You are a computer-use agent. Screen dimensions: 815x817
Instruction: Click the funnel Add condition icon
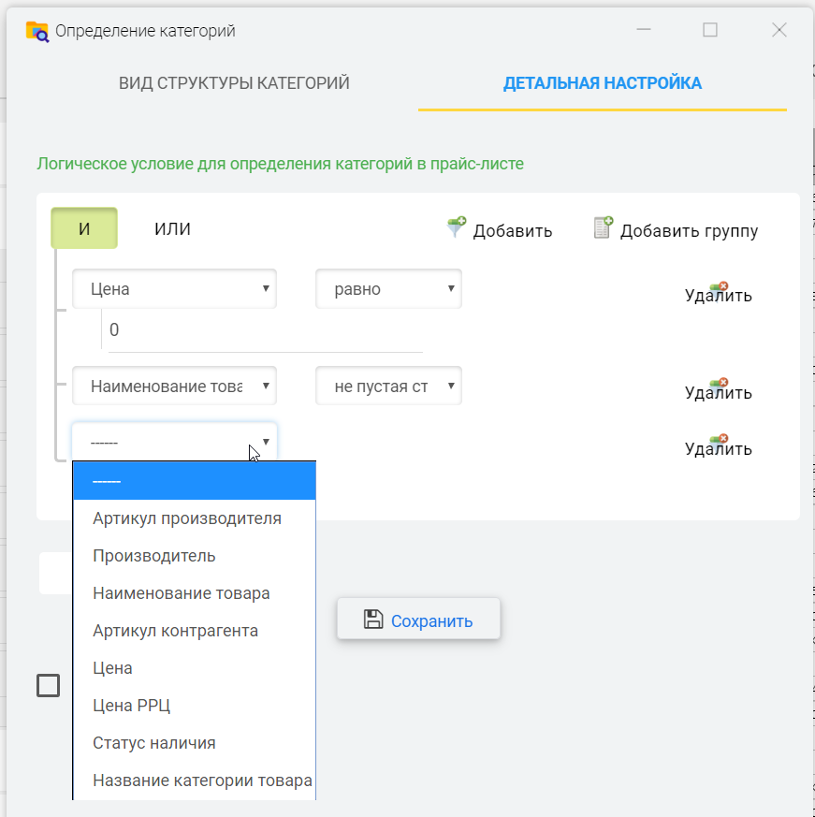(x=456, y=227)
